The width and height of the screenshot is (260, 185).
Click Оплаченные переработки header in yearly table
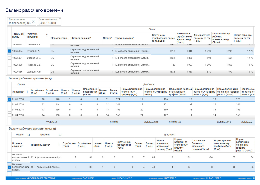tap(90, 92)
